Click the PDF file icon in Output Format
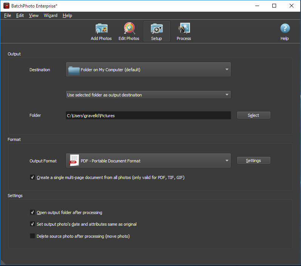301x266 pixels. (x=74, y=161)
